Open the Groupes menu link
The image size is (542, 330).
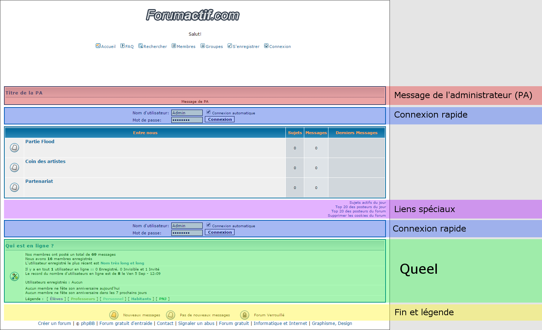(x=214, y=47)
